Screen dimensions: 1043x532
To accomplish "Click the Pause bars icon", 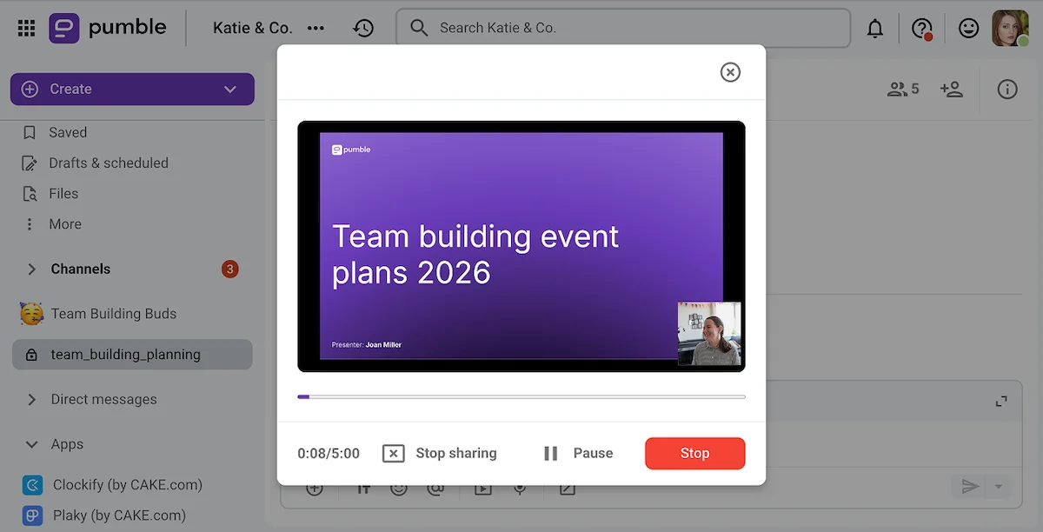I will pyautogui.click(x=550, y=453).
